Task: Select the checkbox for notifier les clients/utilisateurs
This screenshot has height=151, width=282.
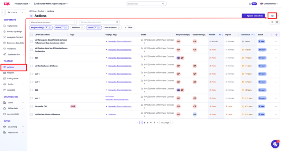Action: pos(32,114)
